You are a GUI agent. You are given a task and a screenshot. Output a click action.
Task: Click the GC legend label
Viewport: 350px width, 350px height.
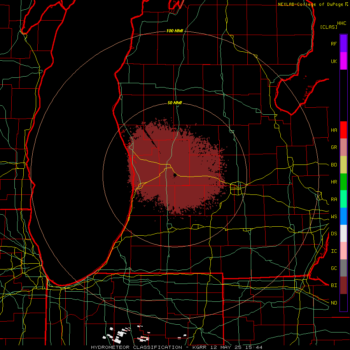pyautogui.click(x=334, y=268)
